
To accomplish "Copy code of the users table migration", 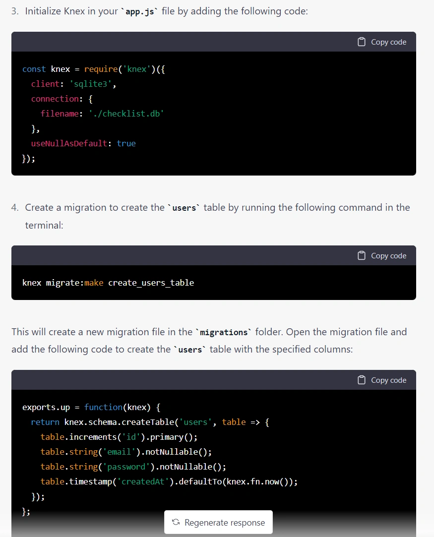I will pyautogui.click(x=382, y=380).
